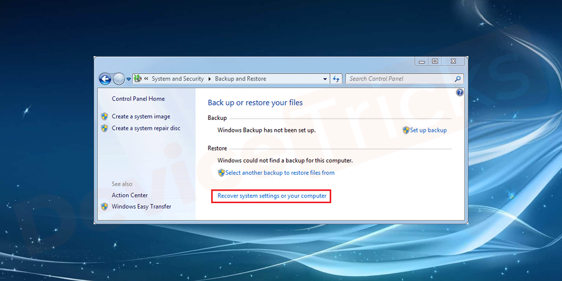562x281 pixels.
Task: Click shield icon beside Create a system image
Action: click(104, 117)
